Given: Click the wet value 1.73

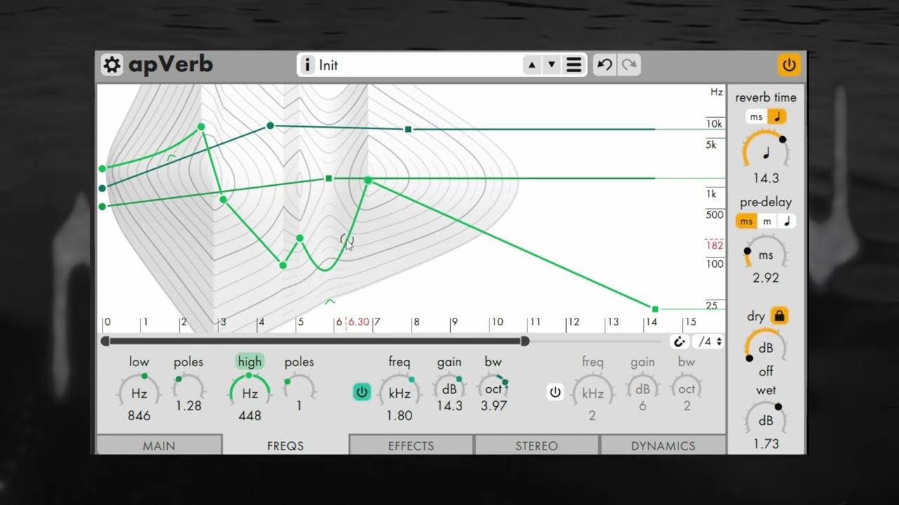Looking at the screenshot, I should point(766,443).
